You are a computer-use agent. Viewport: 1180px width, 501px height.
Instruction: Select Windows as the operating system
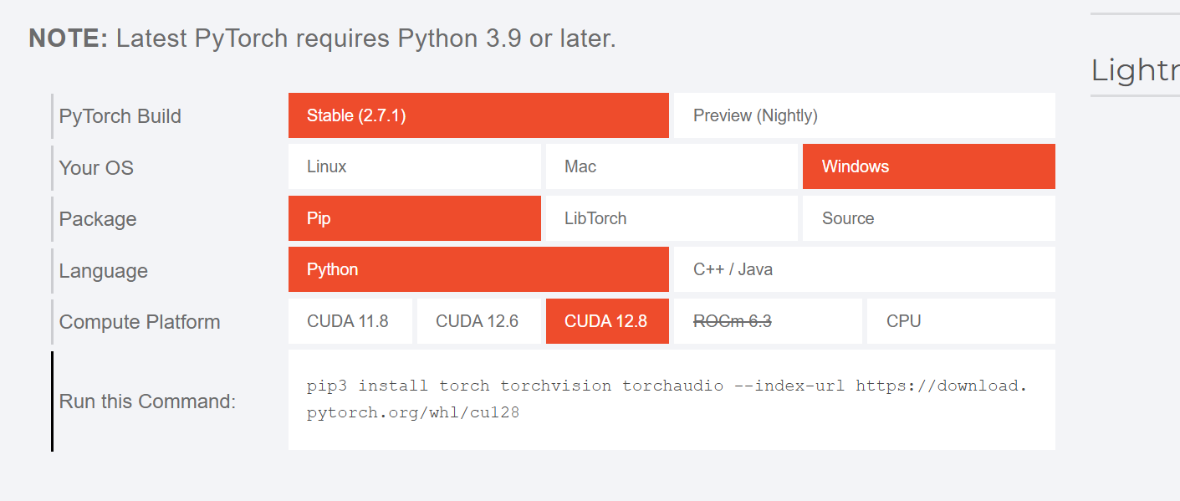[928, 166]
